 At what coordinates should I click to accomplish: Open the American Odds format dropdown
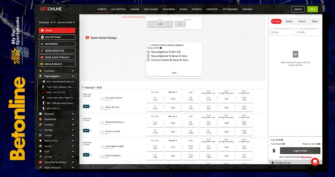tap(66, 22)
